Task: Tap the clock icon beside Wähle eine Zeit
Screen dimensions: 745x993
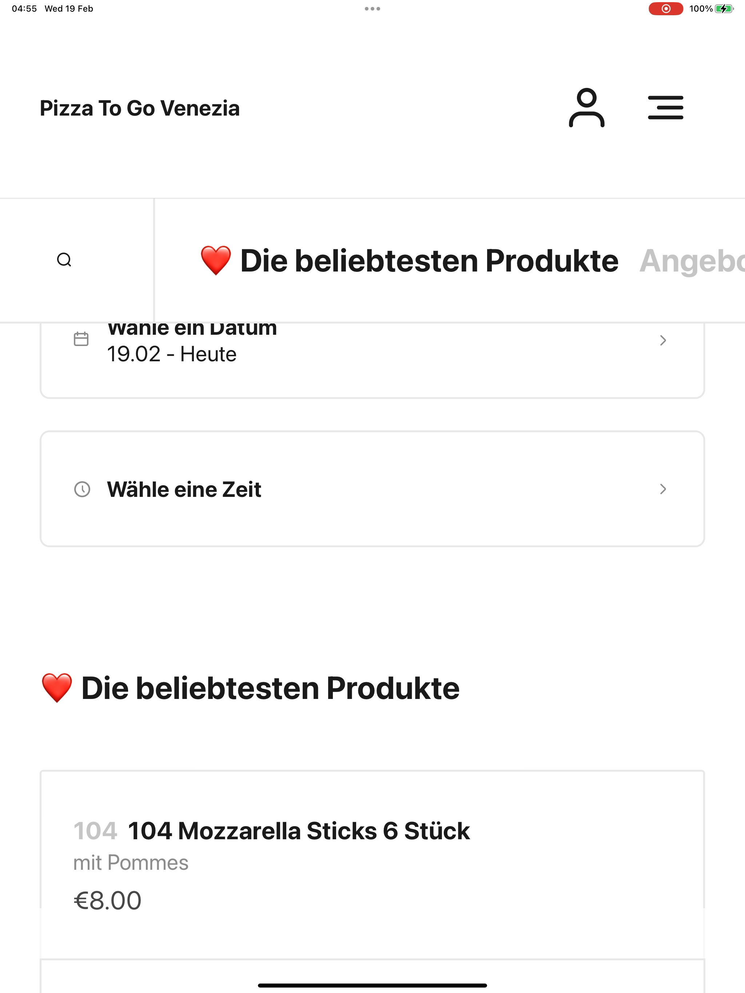Action: tap(82, 489)
